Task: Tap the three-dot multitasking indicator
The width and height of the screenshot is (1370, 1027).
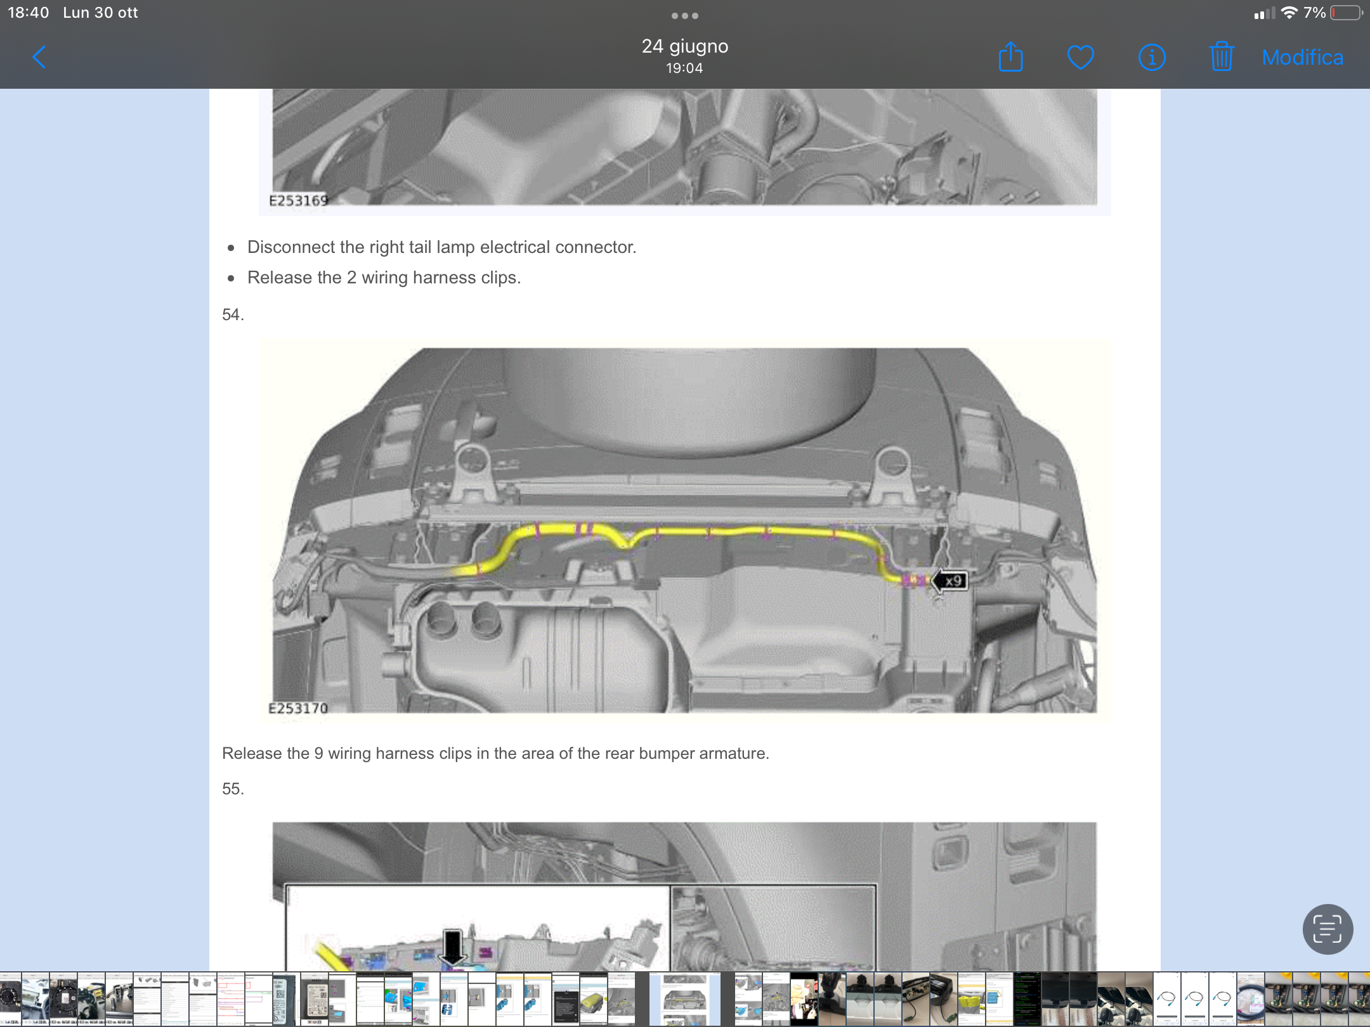Action: pos(685,16)
